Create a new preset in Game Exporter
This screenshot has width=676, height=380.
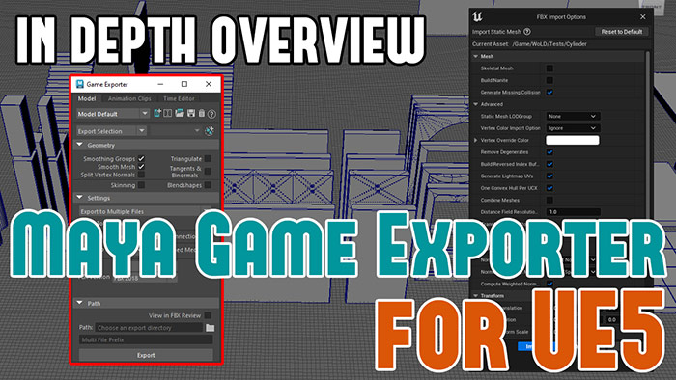[156, 113]
